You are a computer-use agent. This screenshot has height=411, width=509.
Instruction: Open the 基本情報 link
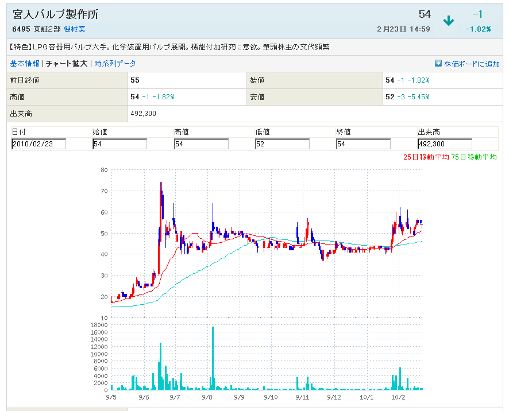point(25,64)
